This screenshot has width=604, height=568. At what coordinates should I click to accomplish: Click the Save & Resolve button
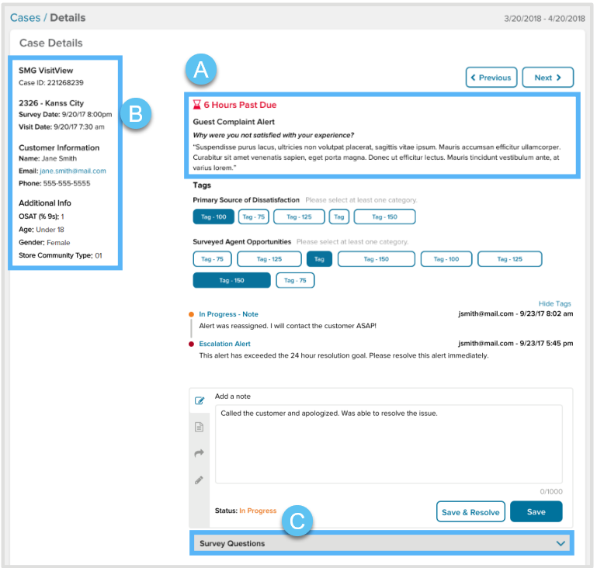(x=470, y=512)
